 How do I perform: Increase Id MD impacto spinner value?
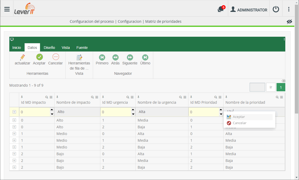52,110
